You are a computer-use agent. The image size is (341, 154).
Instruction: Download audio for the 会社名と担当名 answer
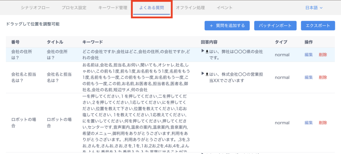(x=207, y=74)
